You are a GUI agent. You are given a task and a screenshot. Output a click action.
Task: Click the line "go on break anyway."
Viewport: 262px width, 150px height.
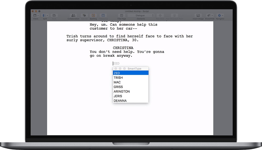click(111, 56)
